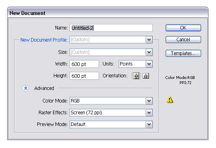Open the Templates... button
216x148 pixels.
click(x=183, y=53)
